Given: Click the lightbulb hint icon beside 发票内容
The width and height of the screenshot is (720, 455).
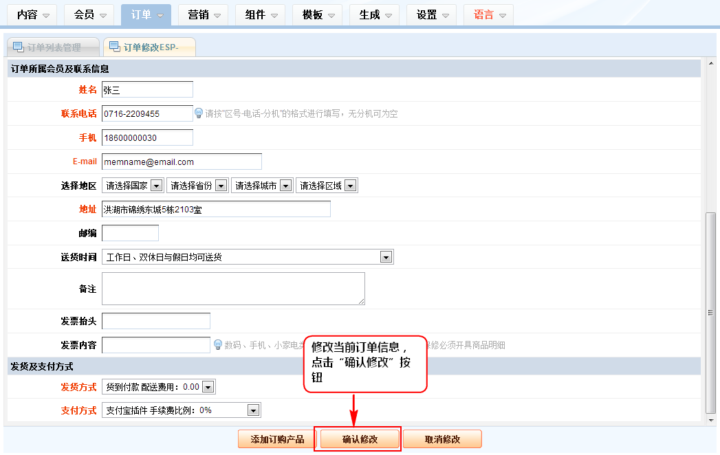Looking at the screenshot, I should pos(217,344).
